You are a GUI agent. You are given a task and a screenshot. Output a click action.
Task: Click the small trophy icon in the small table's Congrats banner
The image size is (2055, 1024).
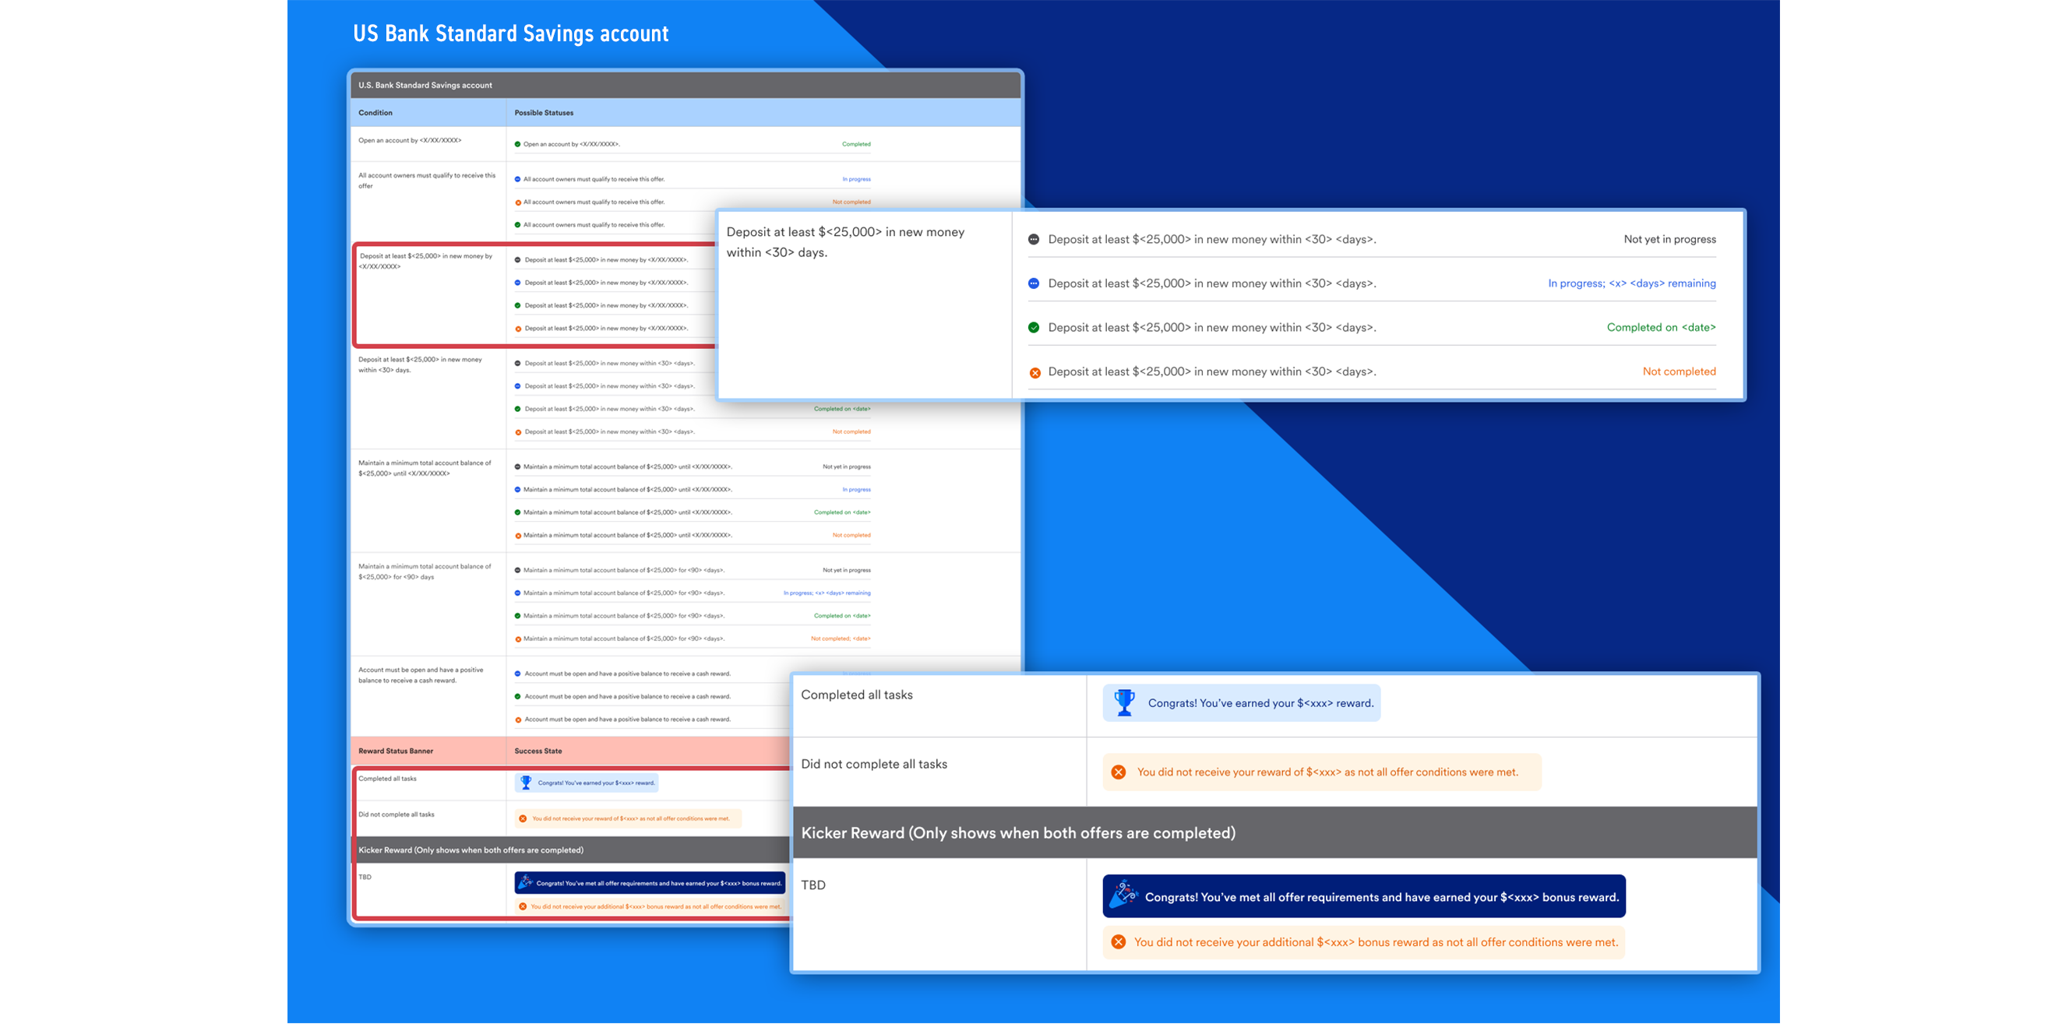point(526,783)
